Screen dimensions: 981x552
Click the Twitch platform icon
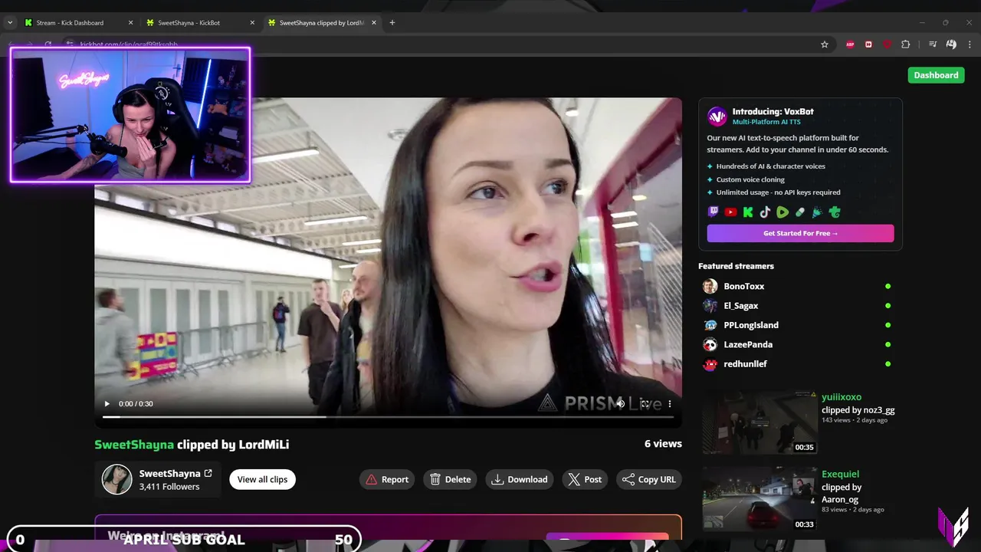pyautogui.click(x=714, y=212)
